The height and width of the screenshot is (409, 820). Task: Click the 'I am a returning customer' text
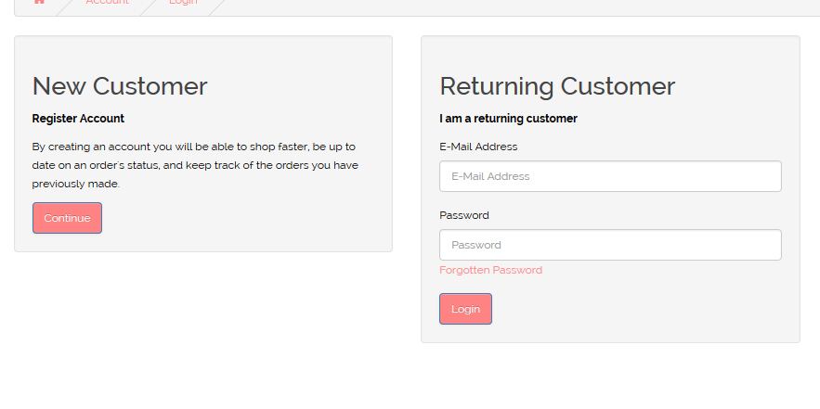tap(508, 119)
